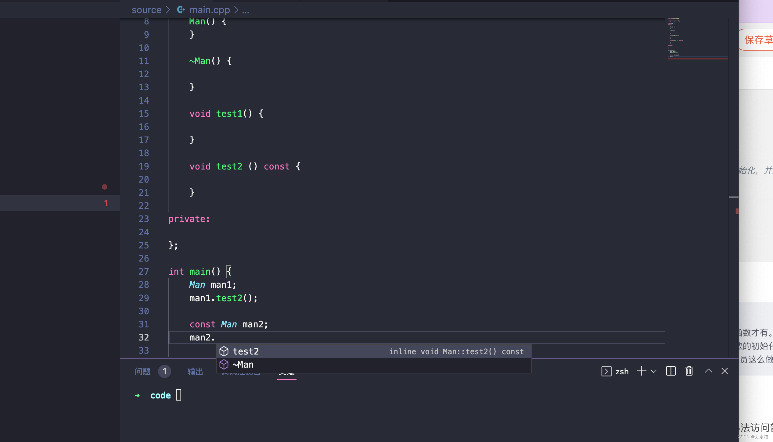Click suggestion detail 'inline void Man::test2() const'
Viewport: 773px width, 442px height.
457,351
